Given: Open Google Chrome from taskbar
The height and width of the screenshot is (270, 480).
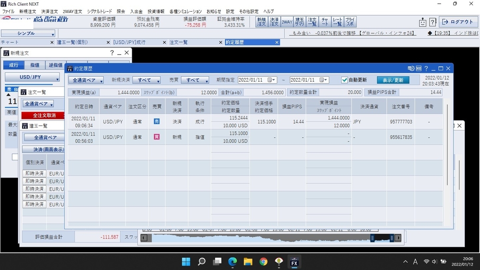Looking at the screenshot, I should [x=263, y=262].
